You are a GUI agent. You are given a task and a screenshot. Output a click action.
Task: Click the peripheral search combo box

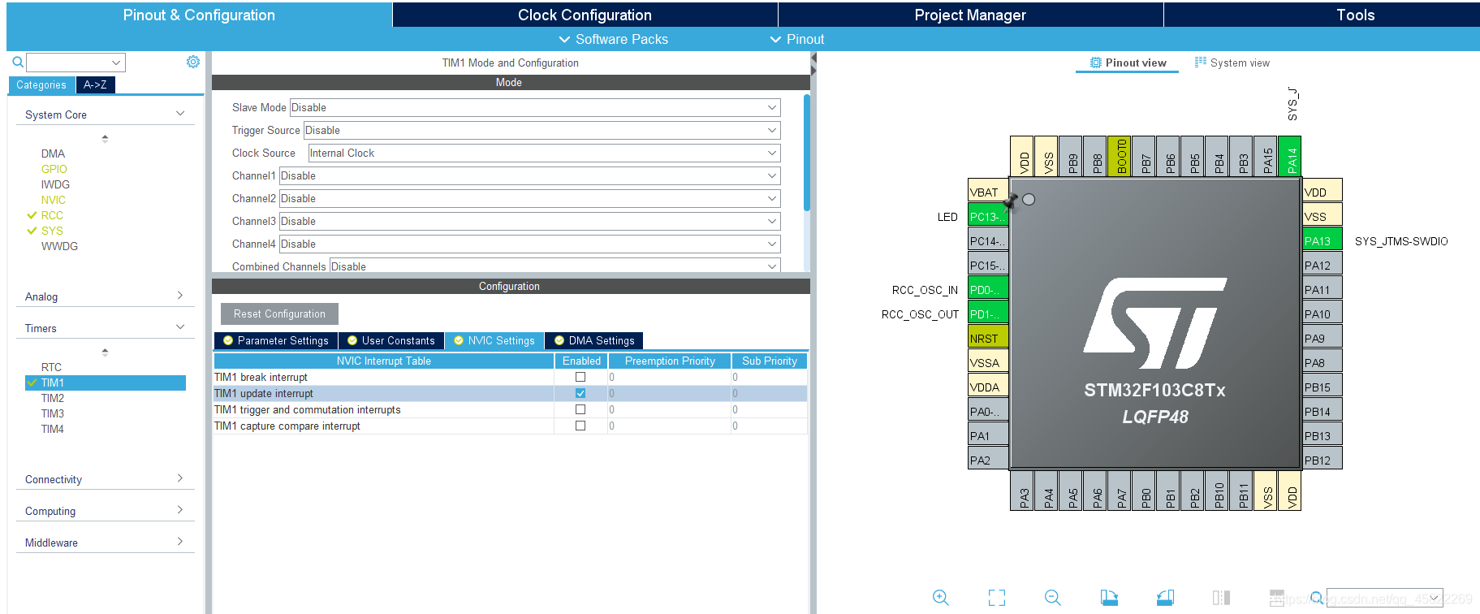pyautogui.click(x=76, y=63)
